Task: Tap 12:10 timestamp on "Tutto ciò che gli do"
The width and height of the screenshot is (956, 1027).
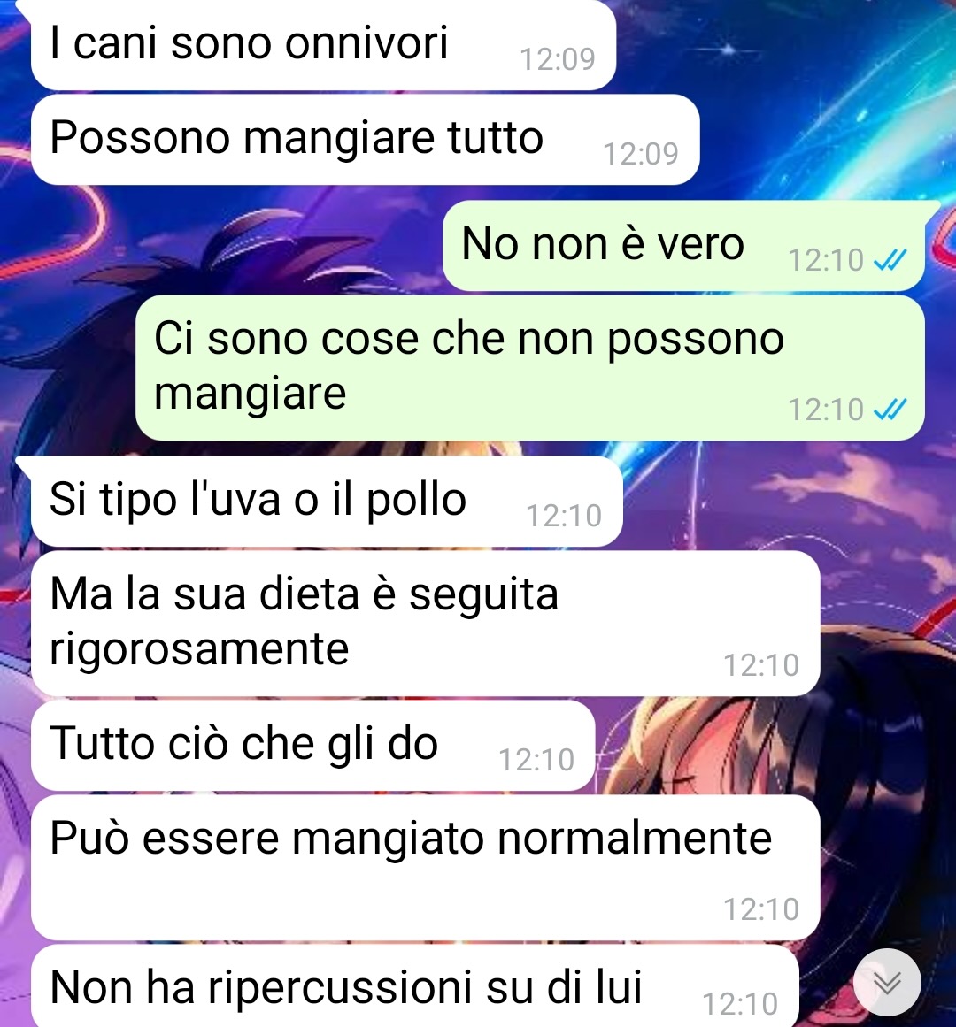Action: 536,760
